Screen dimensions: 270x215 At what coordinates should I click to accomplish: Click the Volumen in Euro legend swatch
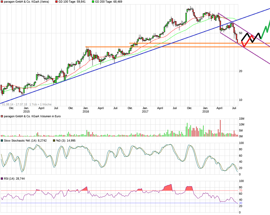[x=2, y=116]
